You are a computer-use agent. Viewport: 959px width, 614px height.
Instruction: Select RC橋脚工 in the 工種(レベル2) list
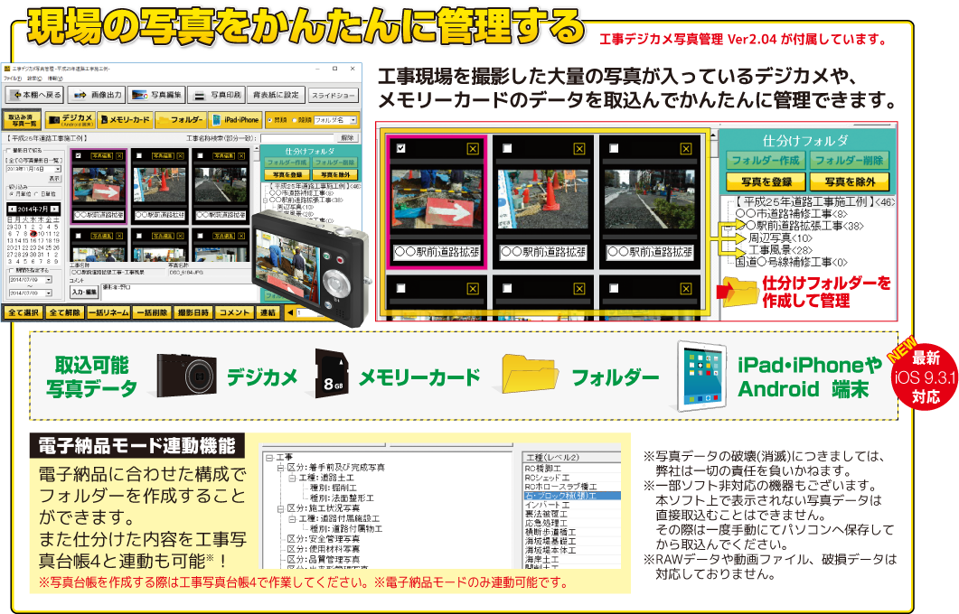(x=572, y=468)
